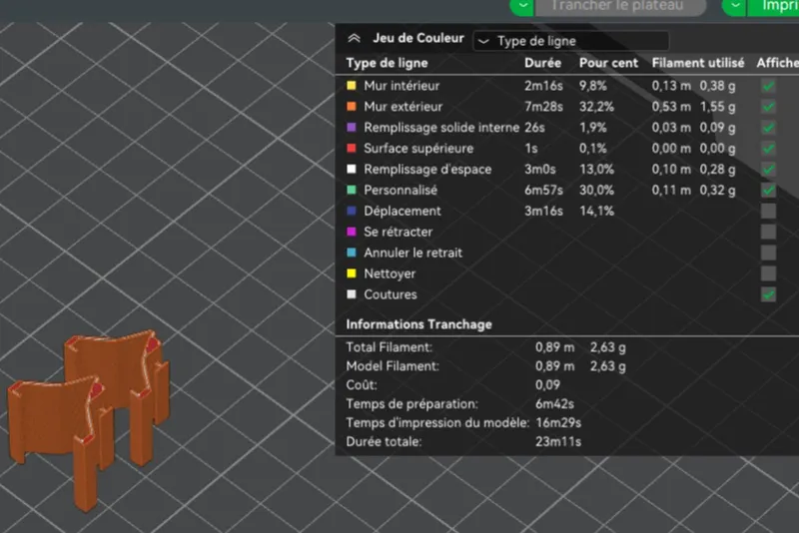Viewport: 799px width, 533px height.
Task: Click the green Personnalisé color swatch
Action: pos(352,190)
